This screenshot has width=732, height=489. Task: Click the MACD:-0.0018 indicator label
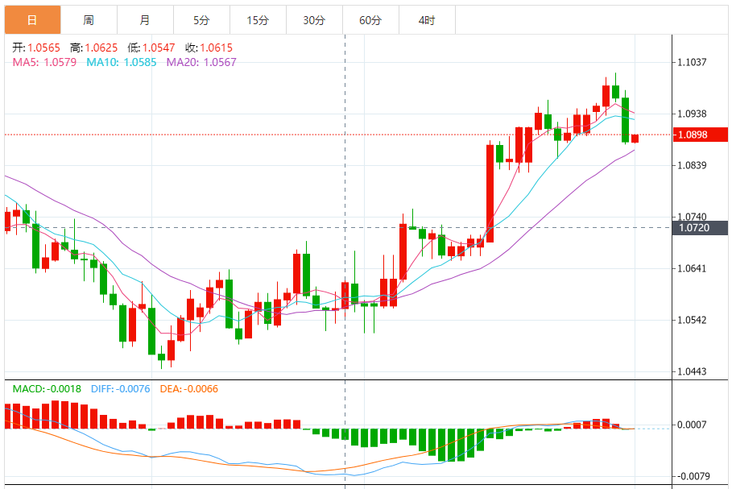(47, 389)
